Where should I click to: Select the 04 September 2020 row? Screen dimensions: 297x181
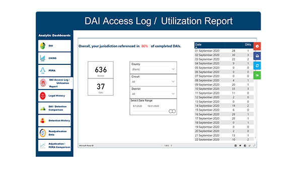click(x=224, y=63)
